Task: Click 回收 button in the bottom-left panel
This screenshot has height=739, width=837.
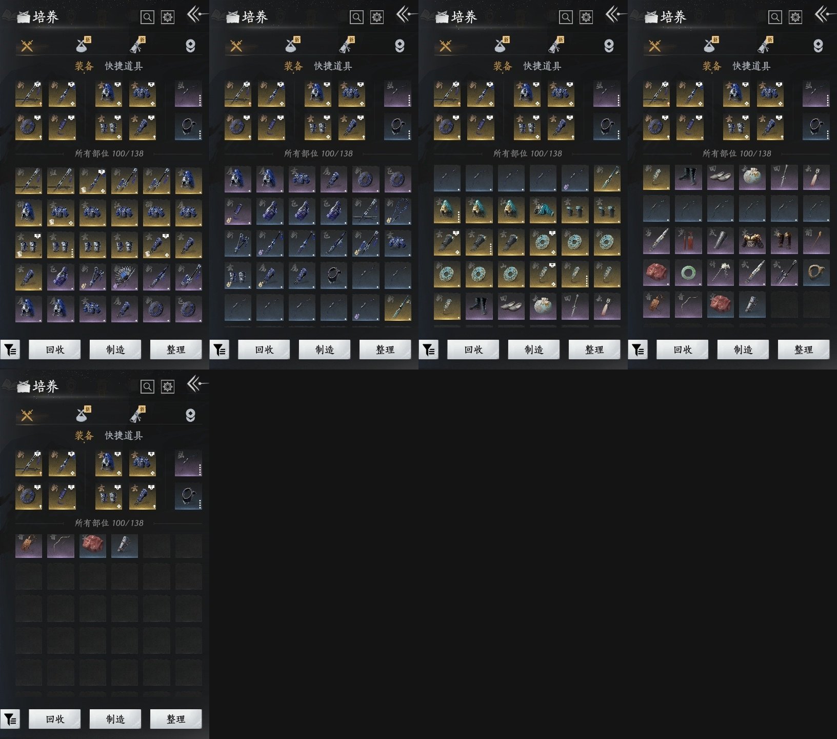Action: point(55,719)
